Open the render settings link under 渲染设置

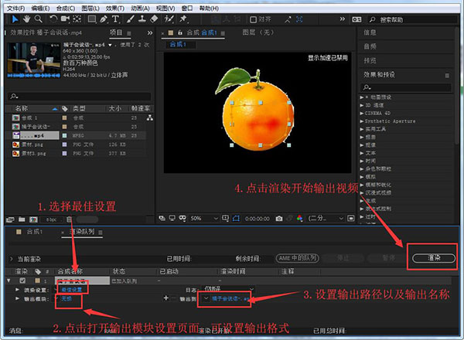pos(72,290)
